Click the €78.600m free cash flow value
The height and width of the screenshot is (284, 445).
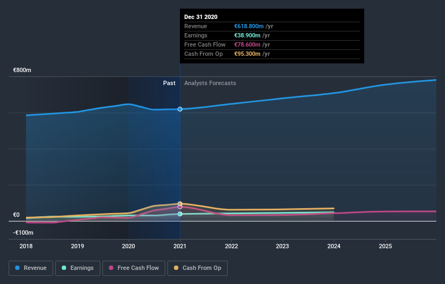pyautogui.click(x=247, y=44)
